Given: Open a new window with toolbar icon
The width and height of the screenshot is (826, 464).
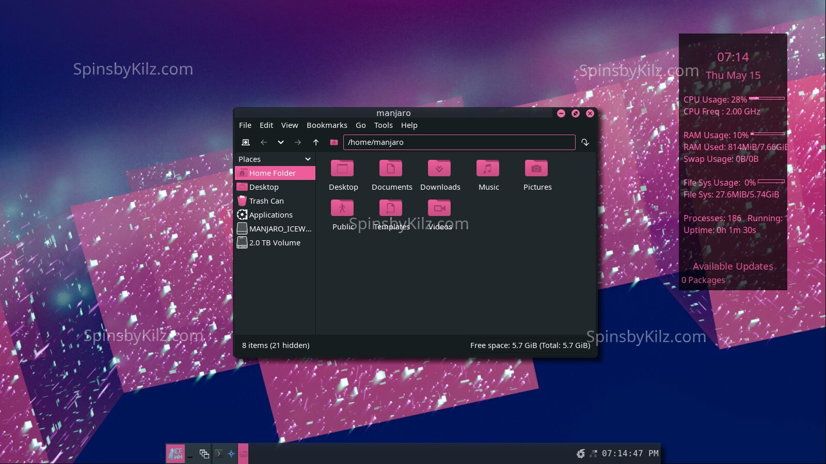Looking at the screenshot, I should coord(246,142).
